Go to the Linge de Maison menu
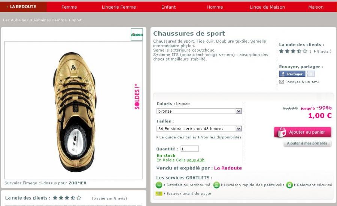Screen dimensions: 337x206 pos(267,7)
